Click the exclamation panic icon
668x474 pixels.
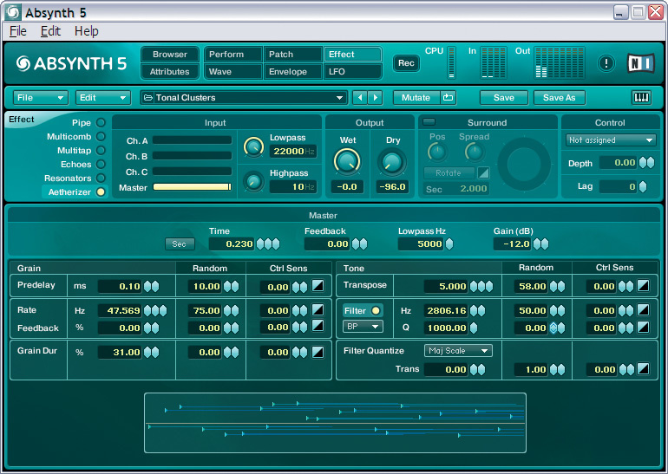[x=606, y=63]
